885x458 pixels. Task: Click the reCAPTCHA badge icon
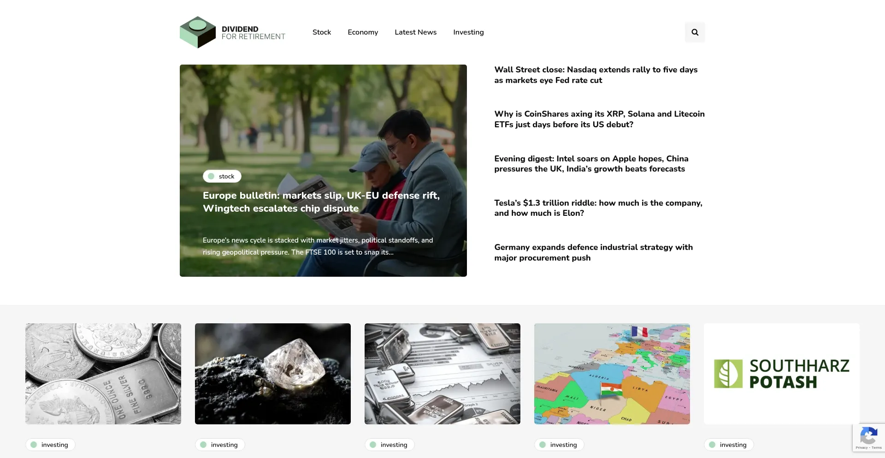(868, 436)
